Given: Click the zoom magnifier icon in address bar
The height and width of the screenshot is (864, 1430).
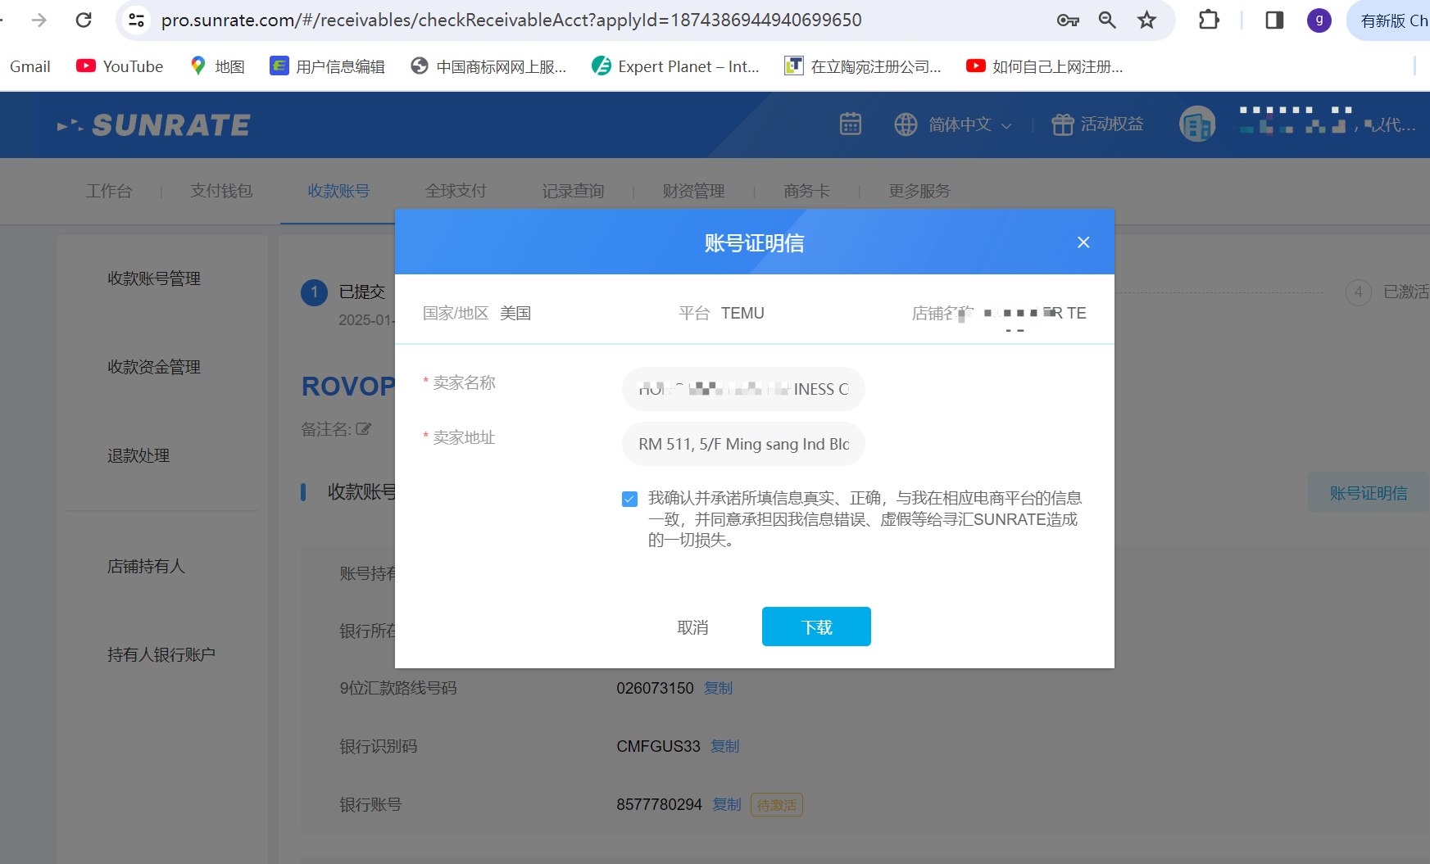Looking at the screenshot, I should 1107,20.
